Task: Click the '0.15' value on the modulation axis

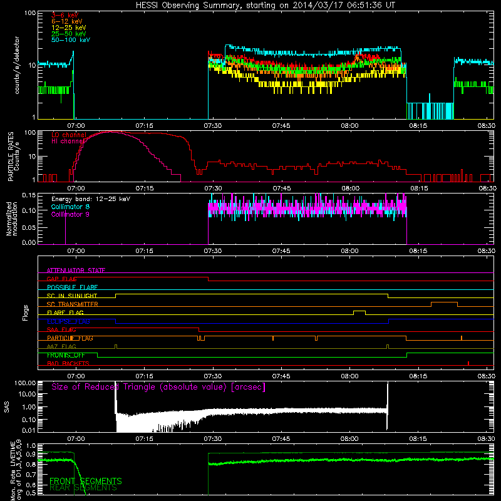Action: tap(29, 195)
